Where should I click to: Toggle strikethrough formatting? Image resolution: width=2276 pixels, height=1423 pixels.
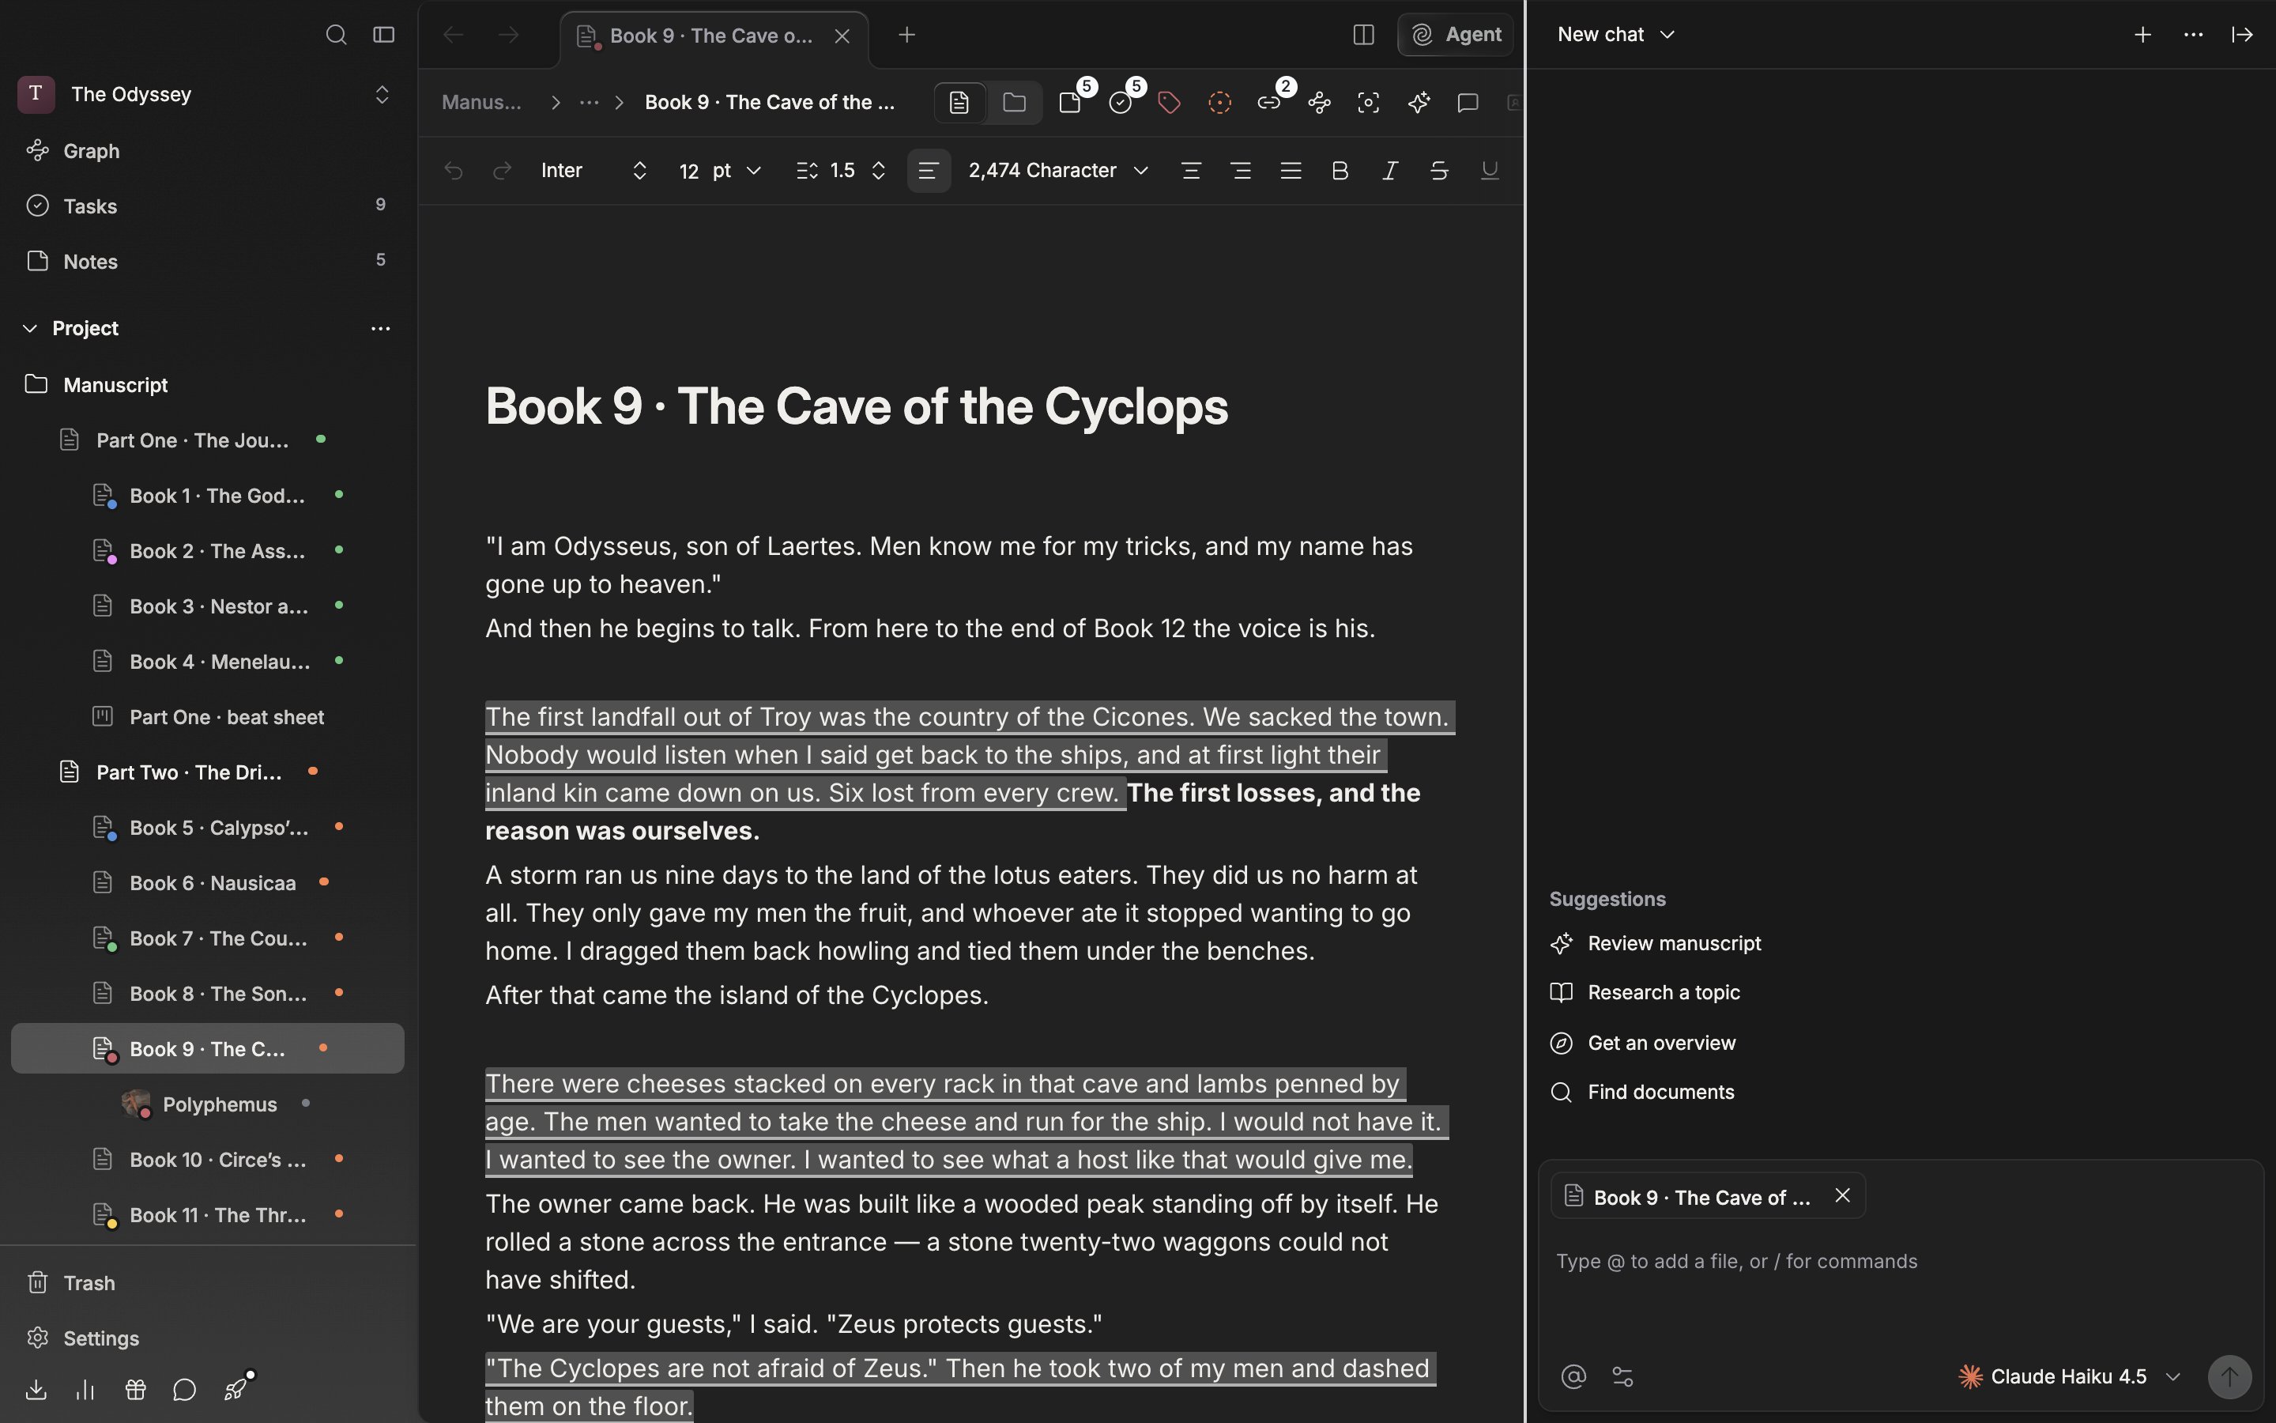(x=1439, y=170)
